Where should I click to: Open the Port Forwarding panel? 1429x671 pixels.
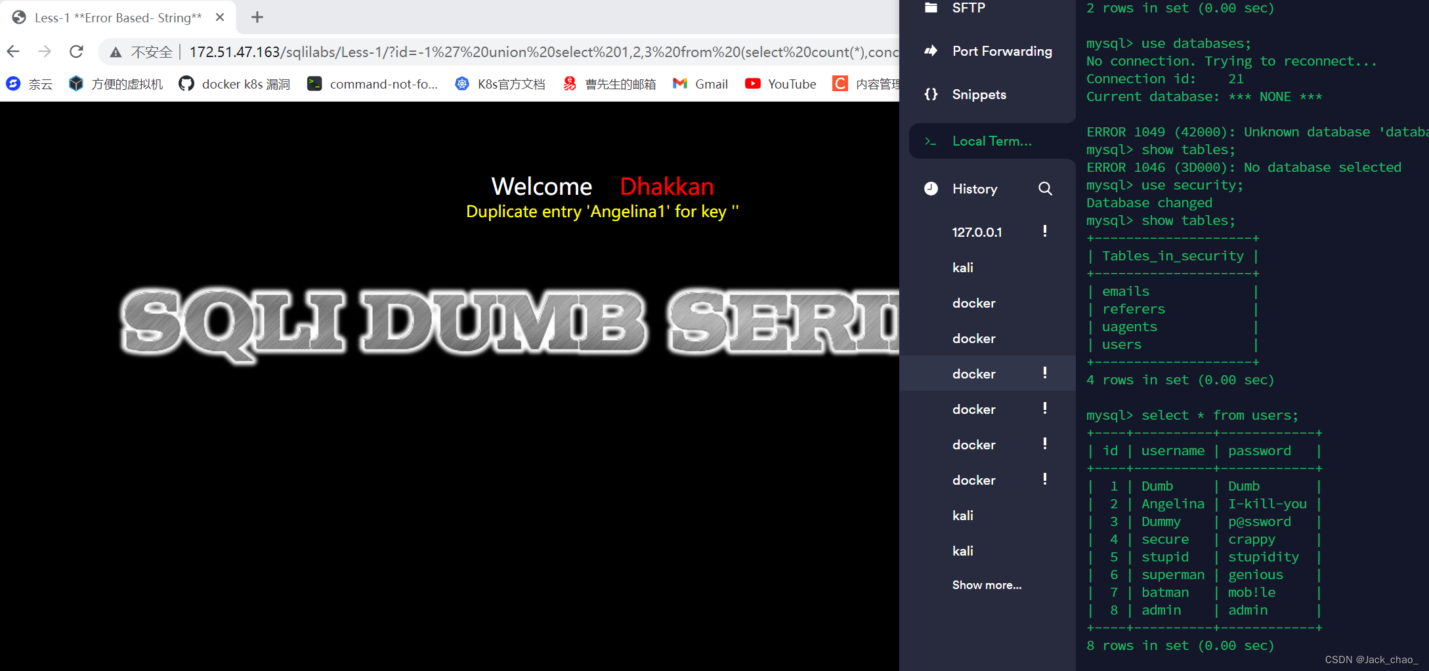pyautogui.click(x=1001, y=51)
